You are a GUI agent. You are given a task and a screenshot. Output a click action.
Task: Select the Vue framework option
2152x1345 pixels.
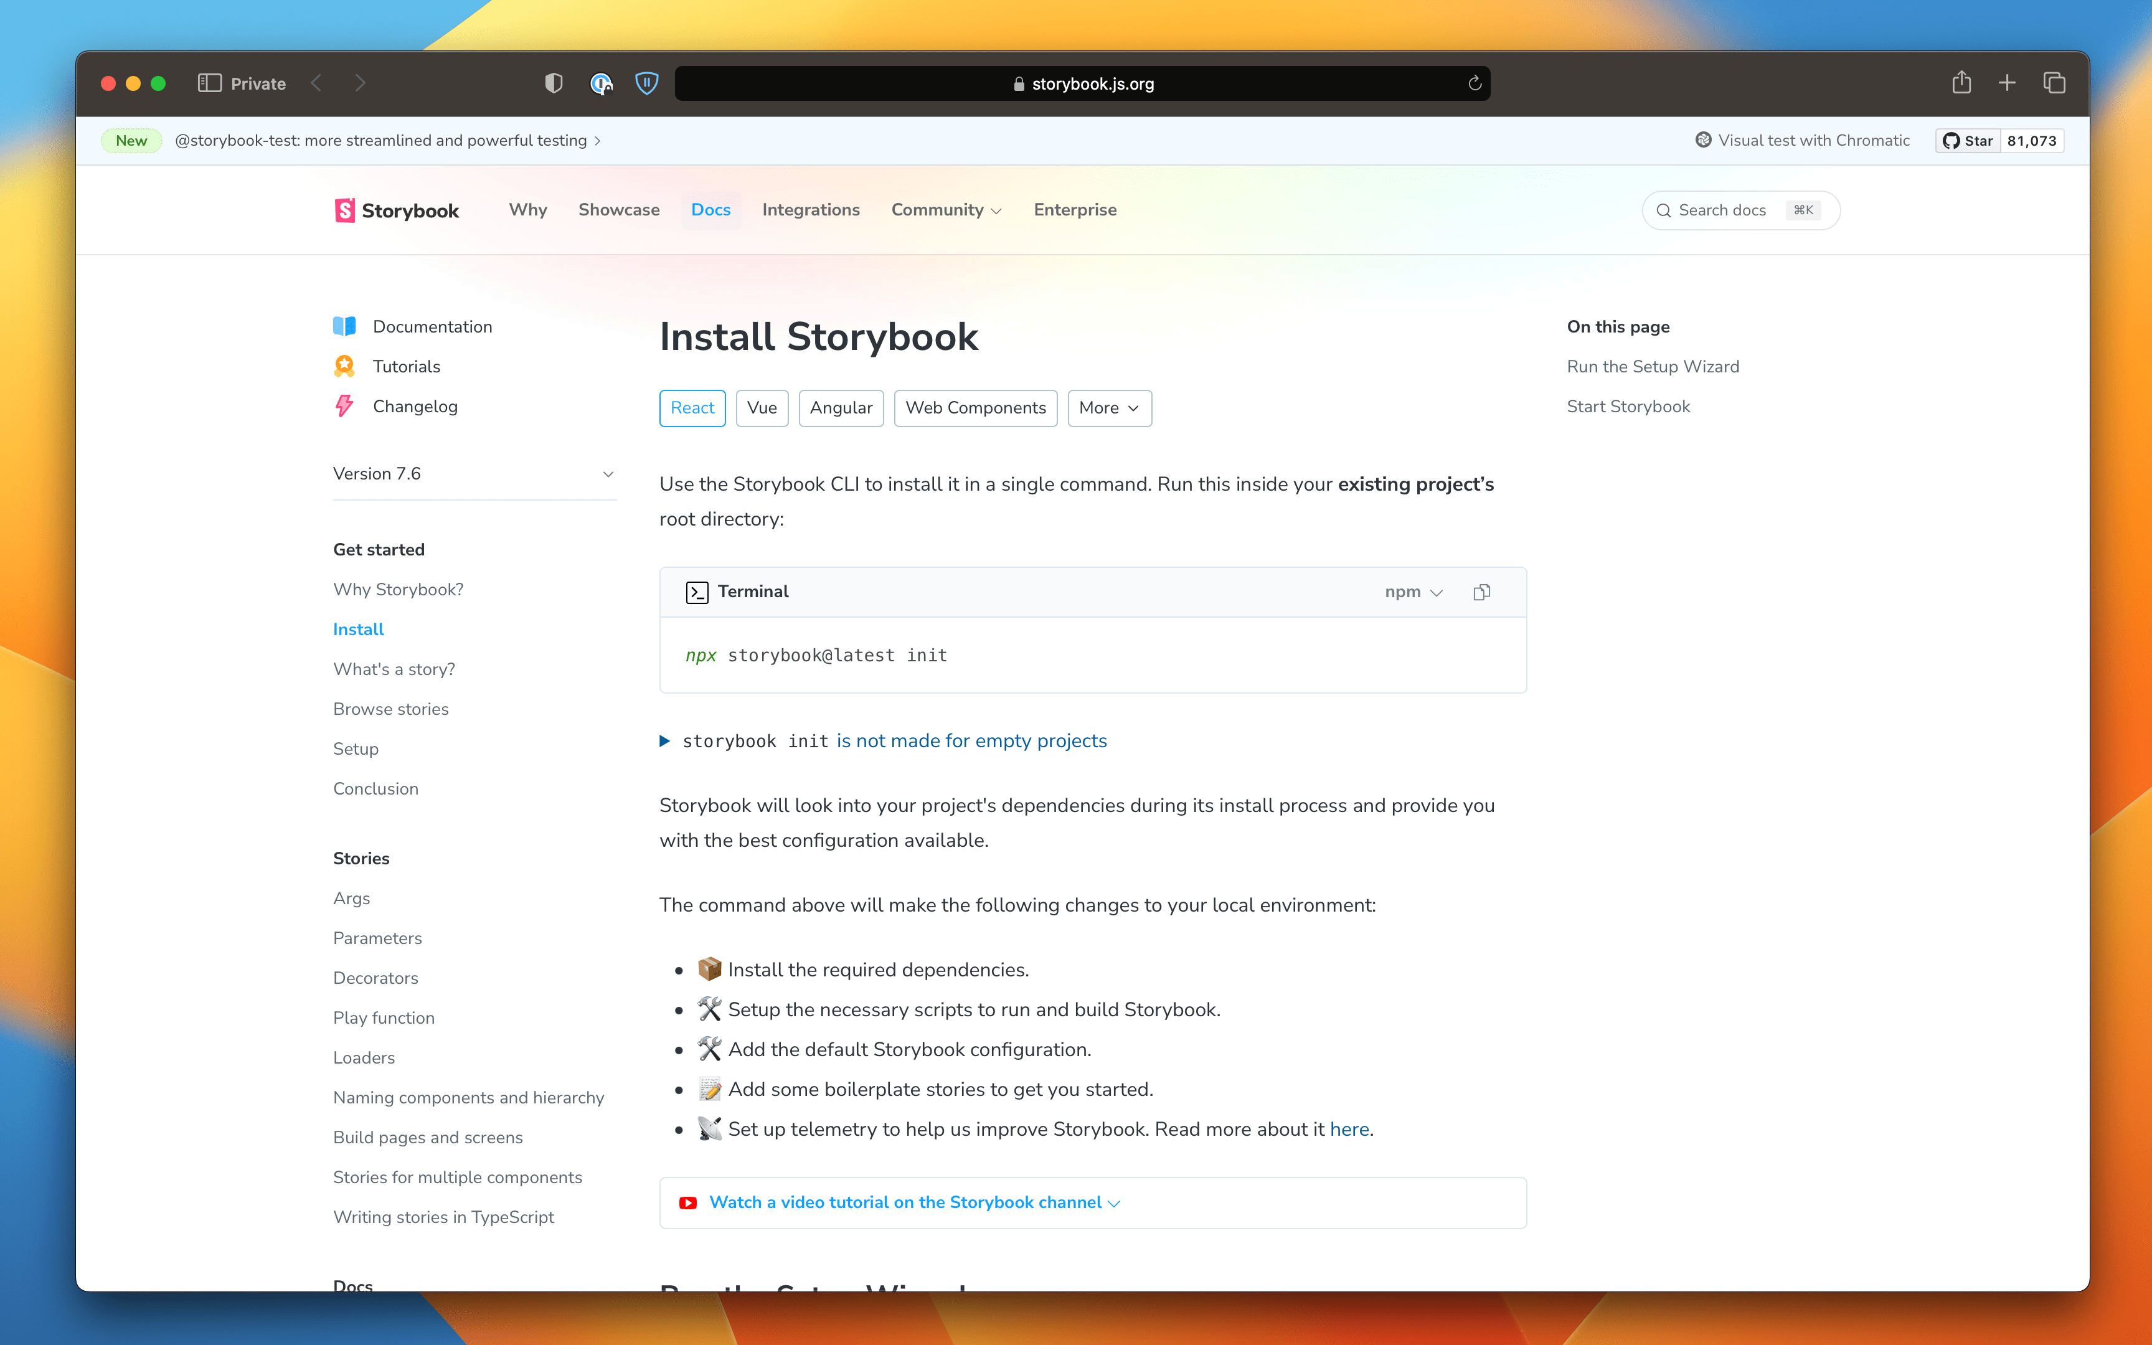(761, 407)
